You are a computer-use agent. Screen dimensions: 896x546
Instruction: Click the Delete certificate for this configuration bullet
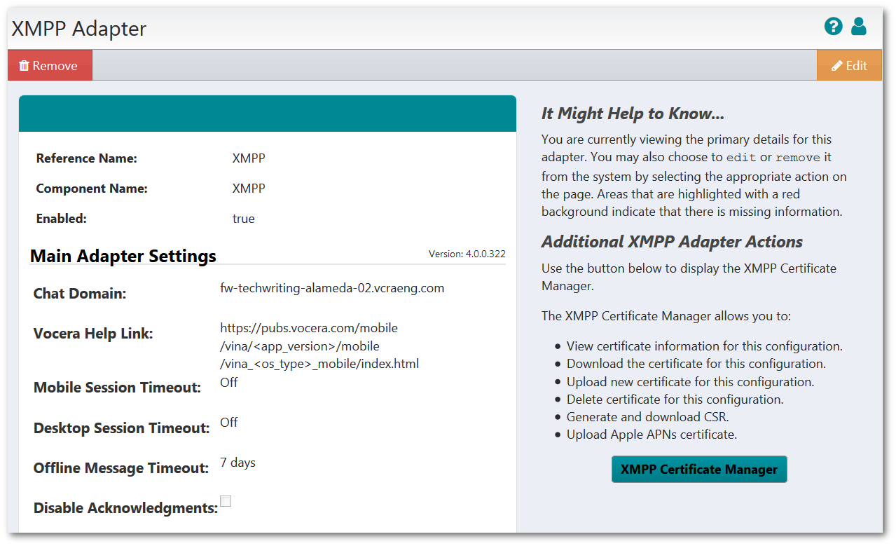point(675,400)
